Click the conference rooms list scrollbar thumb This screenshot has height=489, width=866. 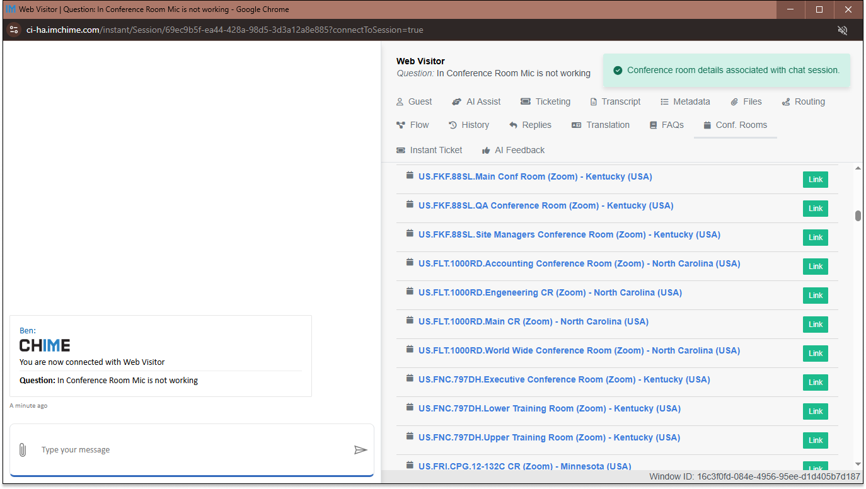pos(858,216)
